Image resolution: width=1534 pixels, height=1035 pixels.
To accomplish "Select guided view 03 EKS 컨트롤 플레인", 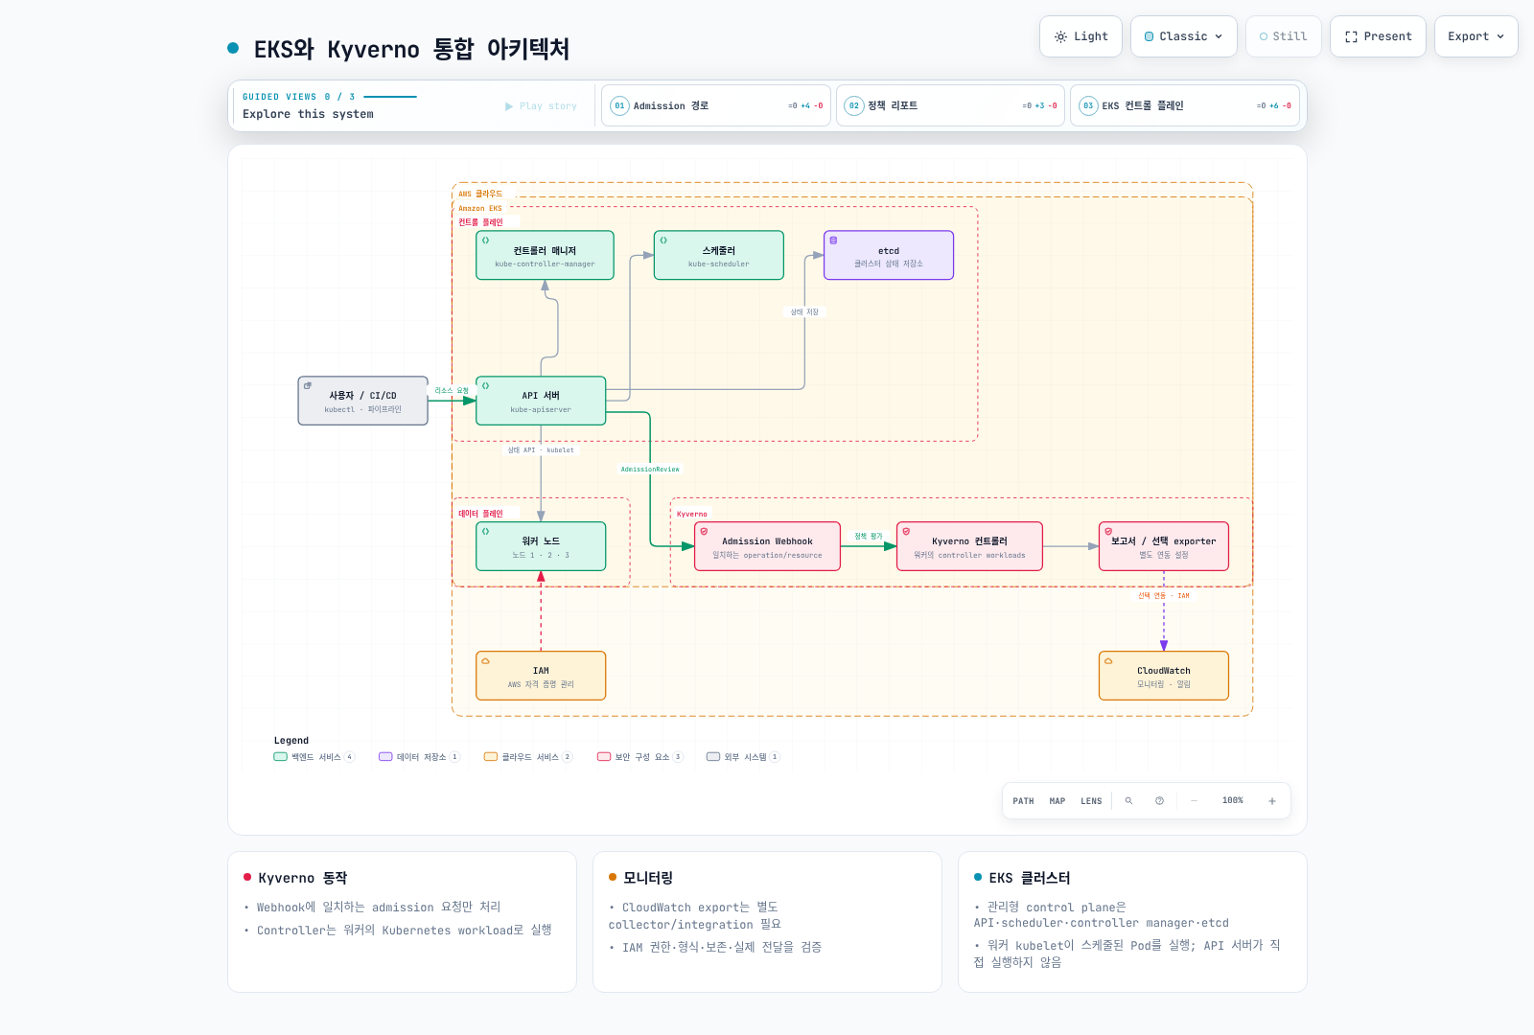I will 1184,106.
